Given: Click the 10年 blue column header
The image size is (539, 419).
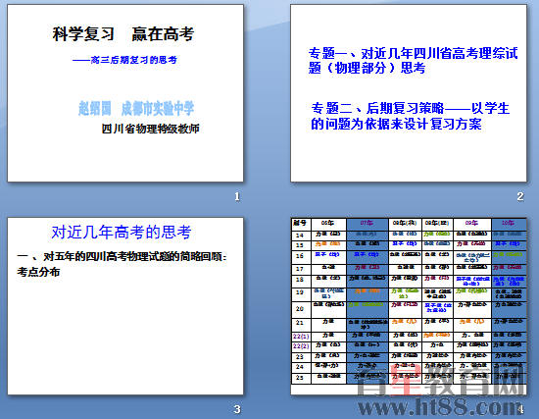Looking at the screenshot, I should click(x=509, y=224).
